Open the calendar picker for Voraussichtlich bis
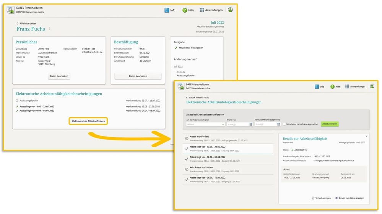This screenshot has height=214, width=382. pos(279,124)
